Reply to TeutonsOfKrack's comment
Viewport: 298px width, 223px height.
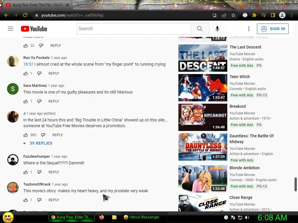coord(54,200)
